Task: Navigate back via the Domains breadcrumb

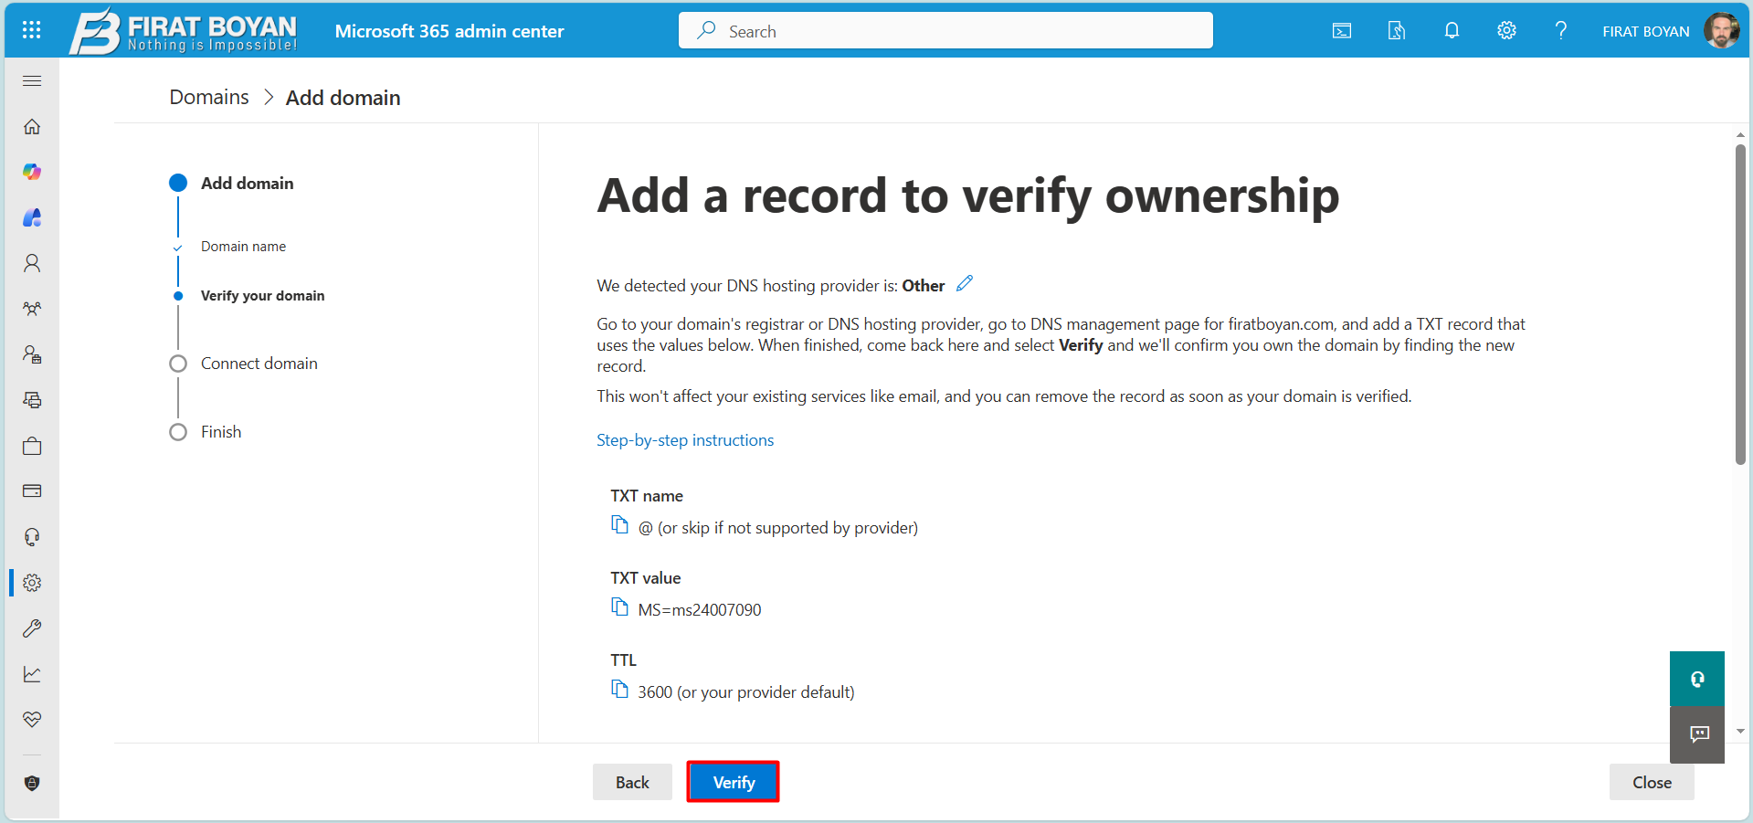Action: 208,97
